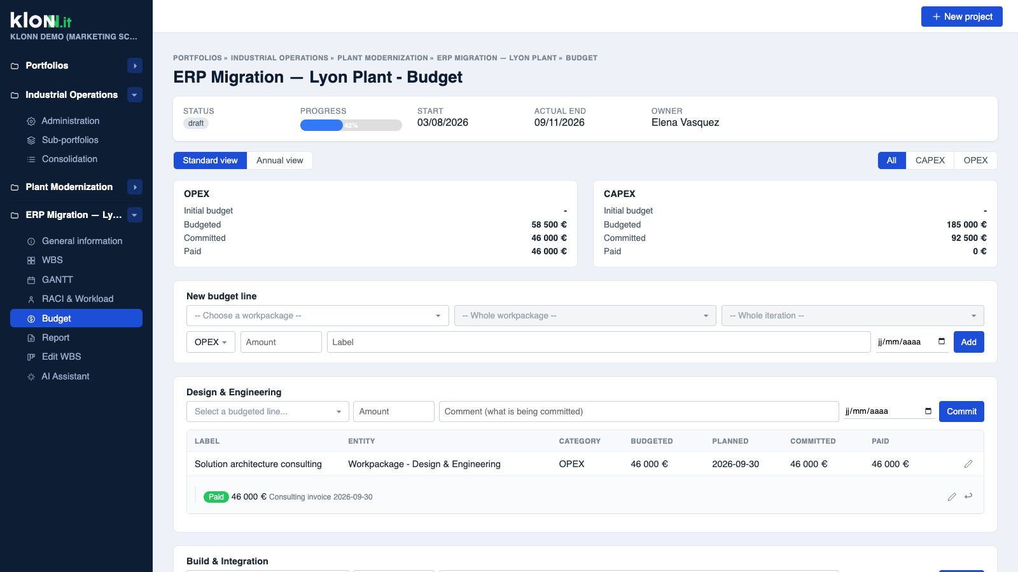
Task: Click the Budget coin icon
Action: click(31, 319)
